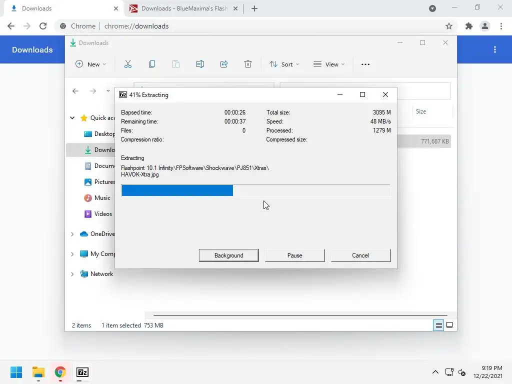Click the muted volume tray icon

(x=462, y=372)
